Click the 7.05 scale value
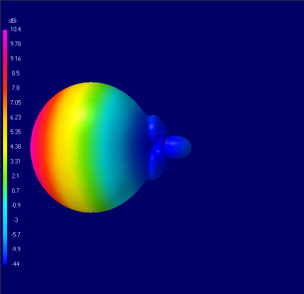 [16, 103]
